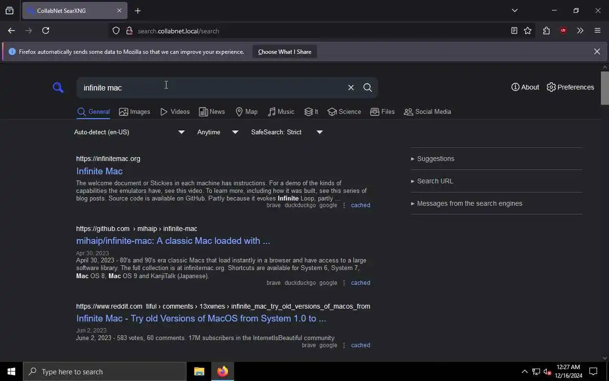Switch to the Music tab
This screenshot has width=609, height=381.
point(281,112)
